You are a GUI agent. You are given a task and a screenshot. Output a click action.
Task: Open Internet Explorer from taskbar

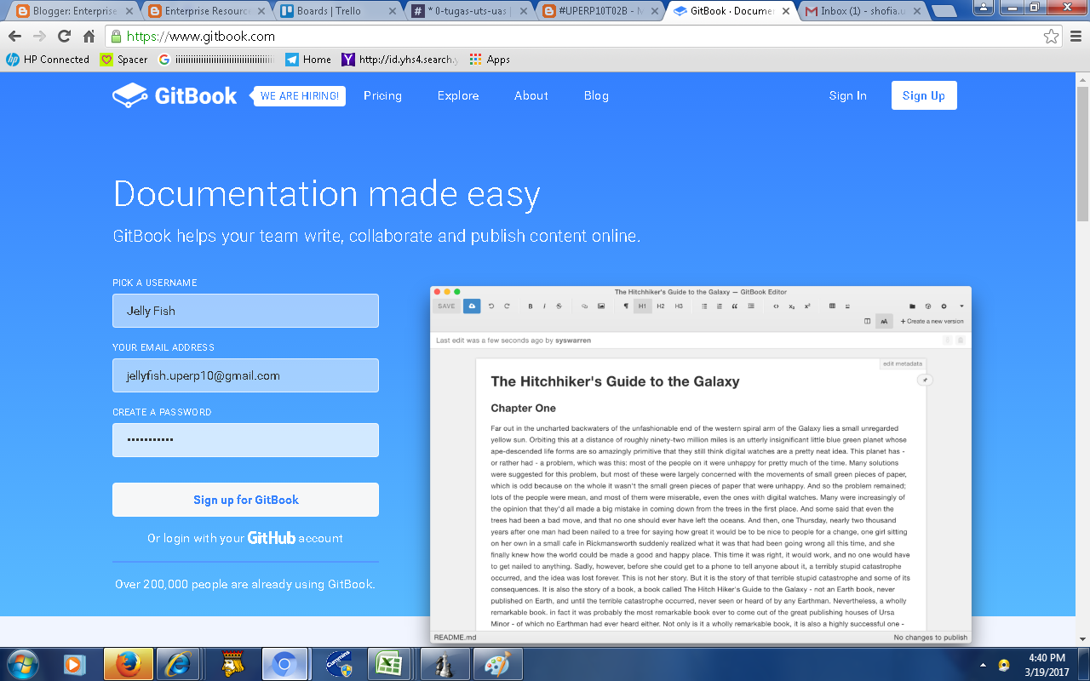[x=178, y=664]
